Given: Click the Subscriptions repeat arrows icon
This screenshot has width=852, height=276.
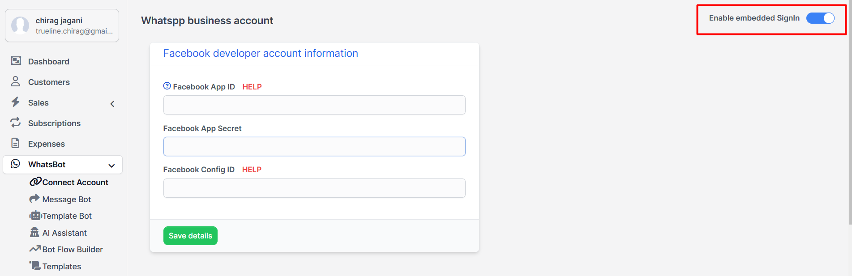Looking at the screenshot, I should 16,123.
